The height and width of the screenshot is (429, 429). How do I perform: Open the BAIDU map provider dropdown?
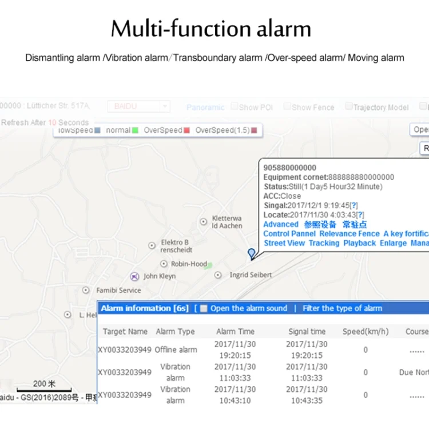point(139,106)
